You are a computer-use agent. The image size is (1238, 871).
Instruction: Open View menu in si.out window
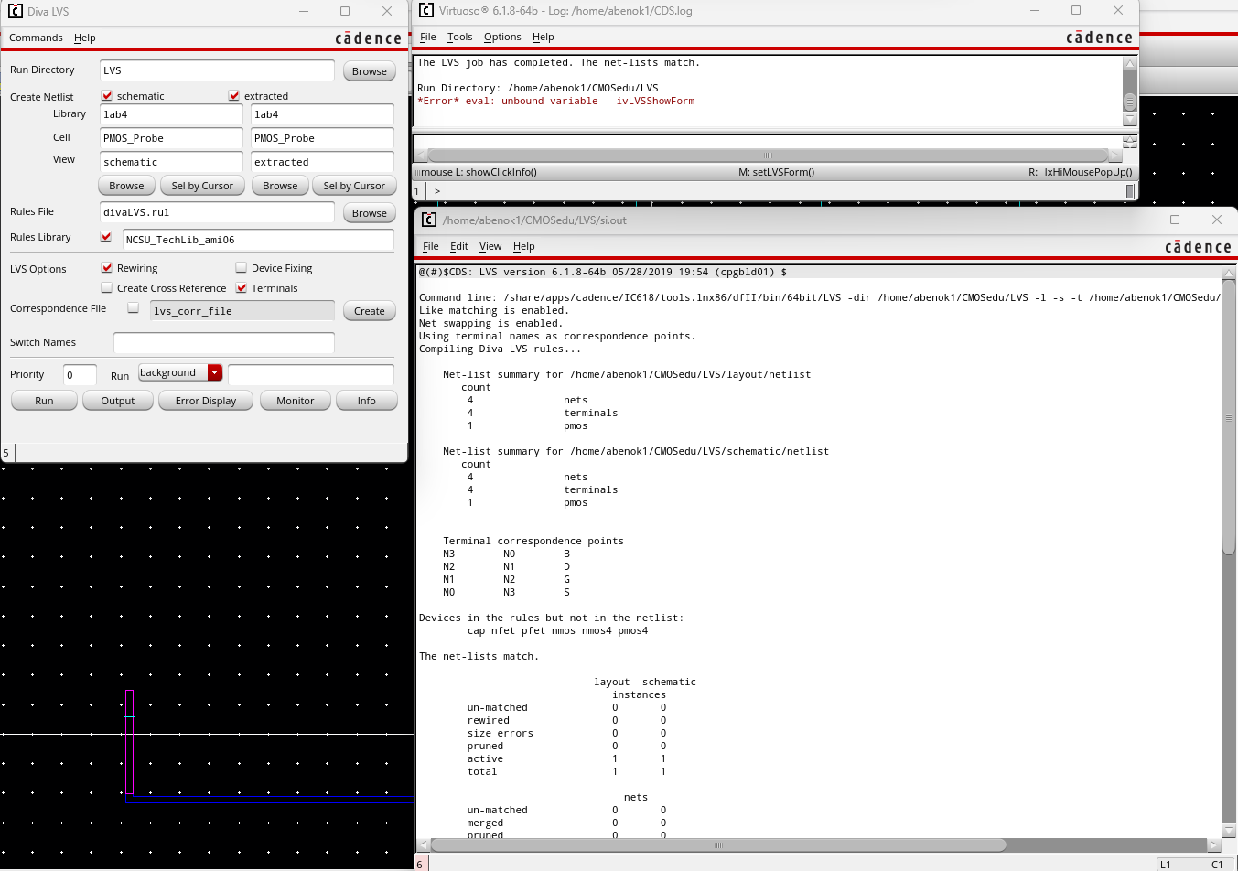pyautogui.click(x=490, y=246)
